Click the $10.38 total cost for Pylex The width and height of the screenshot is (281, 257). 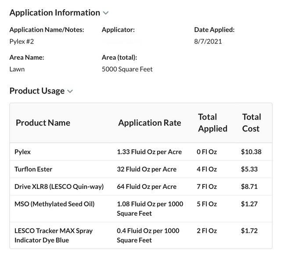pyautogui.click(x=251, y=152)
